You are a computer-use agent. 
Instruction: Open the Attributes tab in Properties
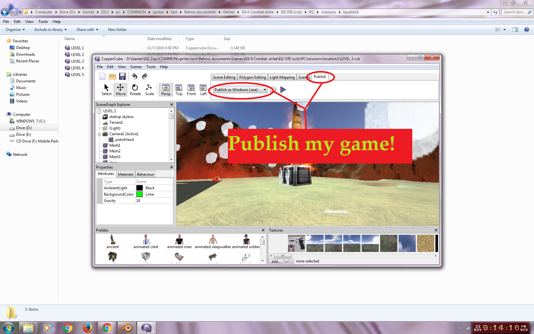point(106,174)
